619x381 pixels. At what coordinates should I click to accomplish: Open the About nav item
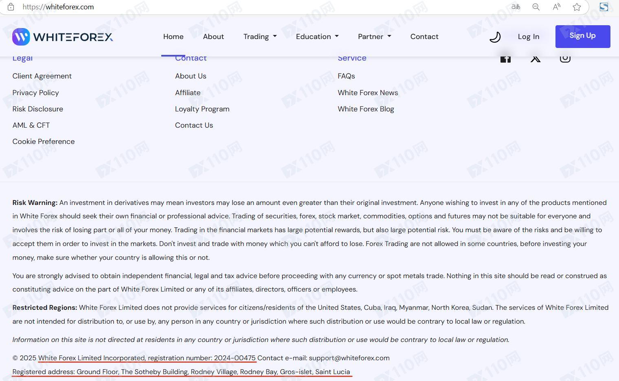pos(213,37)
